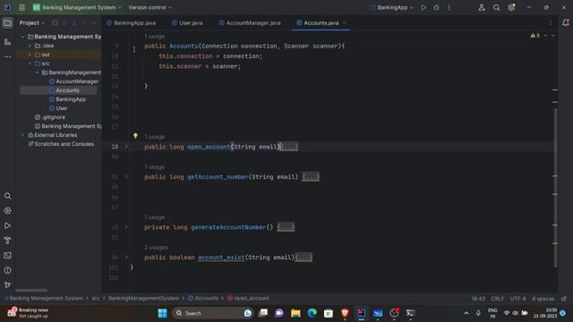
Task: Open the BankingApp run configuration dropdown
Action: (392, 7)
